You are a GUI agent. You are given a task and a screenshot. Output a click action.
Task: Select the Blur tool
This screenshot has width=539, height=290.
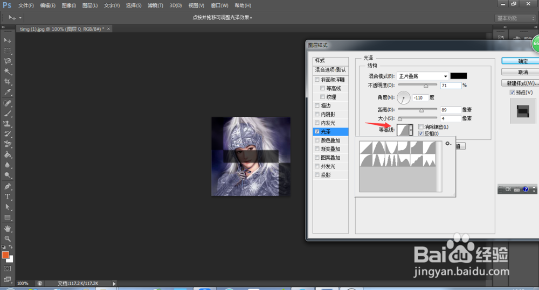point(7,165)
